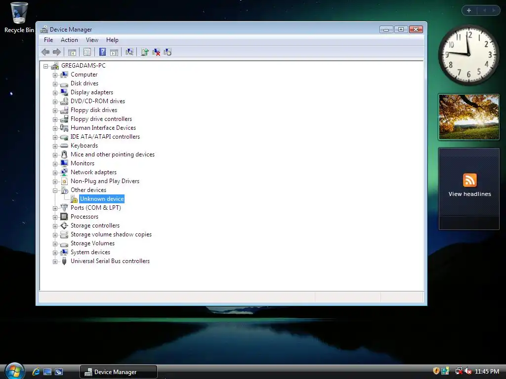Toggle the Show/Hide Action Pane icon
The image size is (506, 379).
[x=114, y=52]
